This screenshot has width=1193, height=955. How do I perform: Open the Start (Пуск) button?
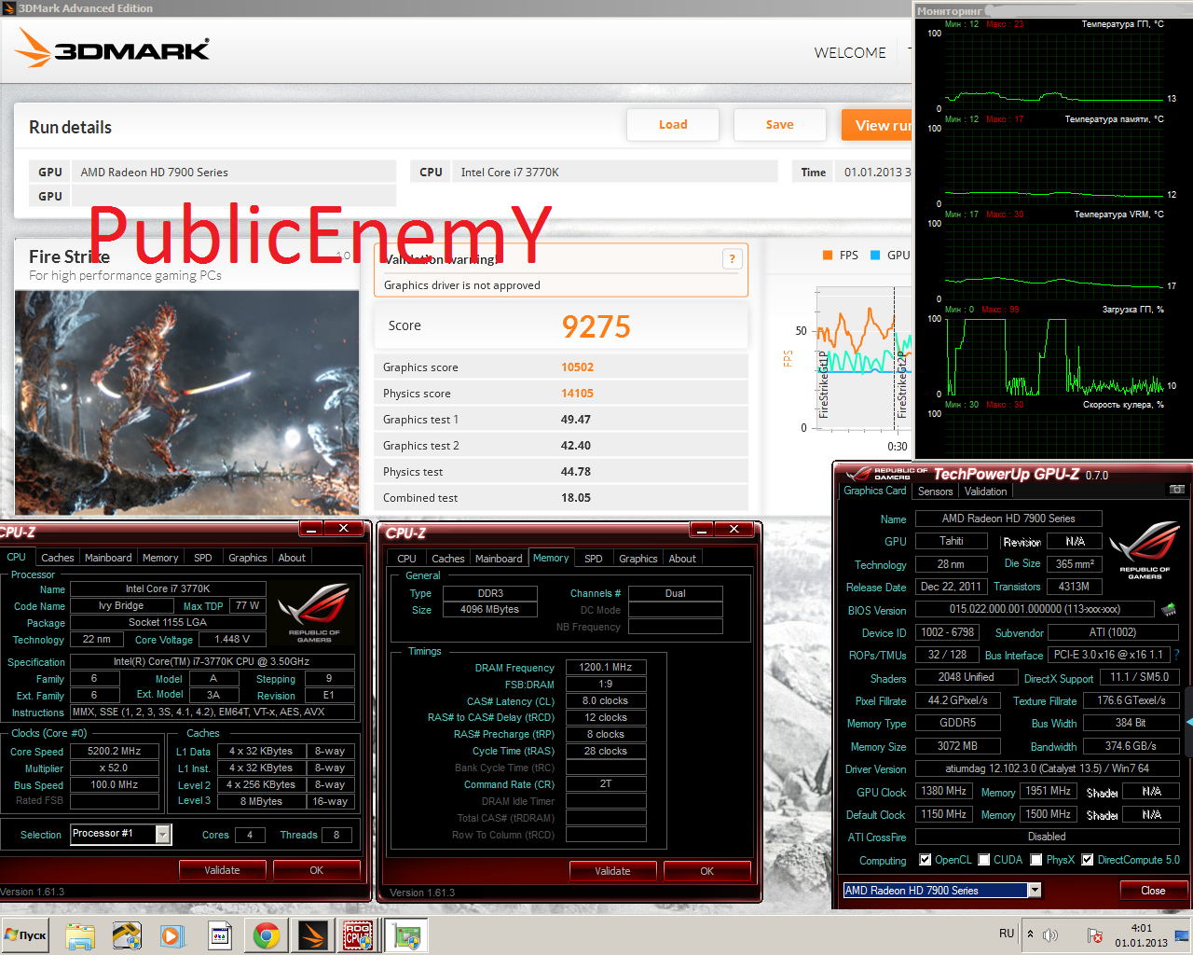[26, 934]
